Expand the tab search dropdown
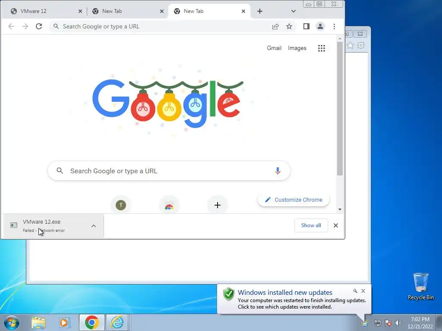 [294, 11]
